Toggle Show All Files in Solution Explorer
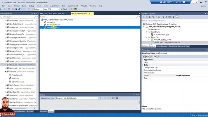 point(170,17)
